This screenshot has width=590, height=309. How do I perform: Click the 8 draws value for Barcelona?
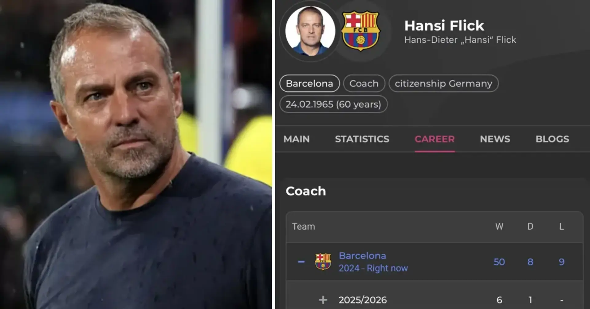click(530, 262)
